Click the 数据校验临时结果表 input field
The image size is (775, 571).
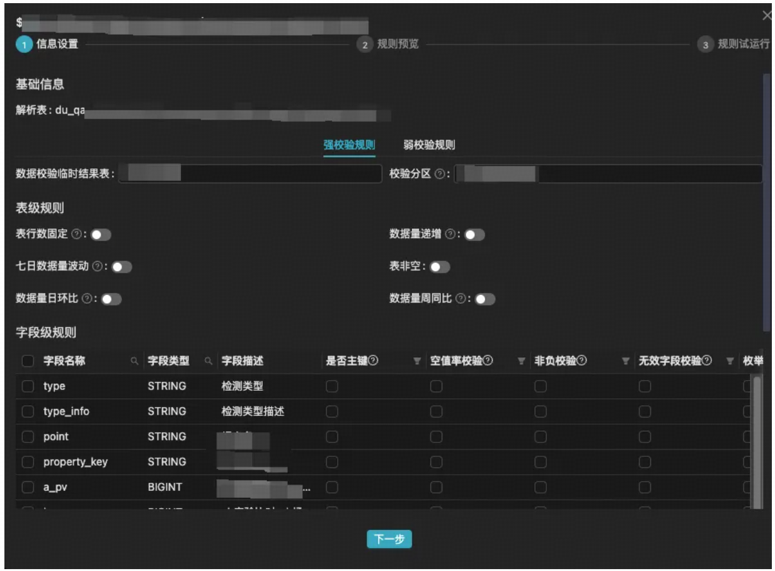coord(250,174)
